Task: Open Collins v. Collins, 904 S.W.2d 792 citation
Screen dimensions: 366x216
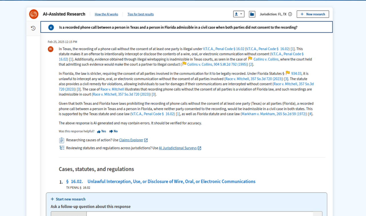Action: tap(217, 65)
